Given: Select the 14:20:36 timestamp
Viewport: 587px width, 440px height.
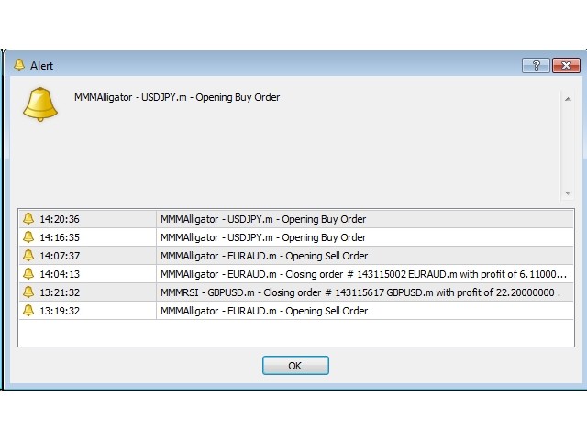Looking at the screenshot, I should click(x=60, y=219).
